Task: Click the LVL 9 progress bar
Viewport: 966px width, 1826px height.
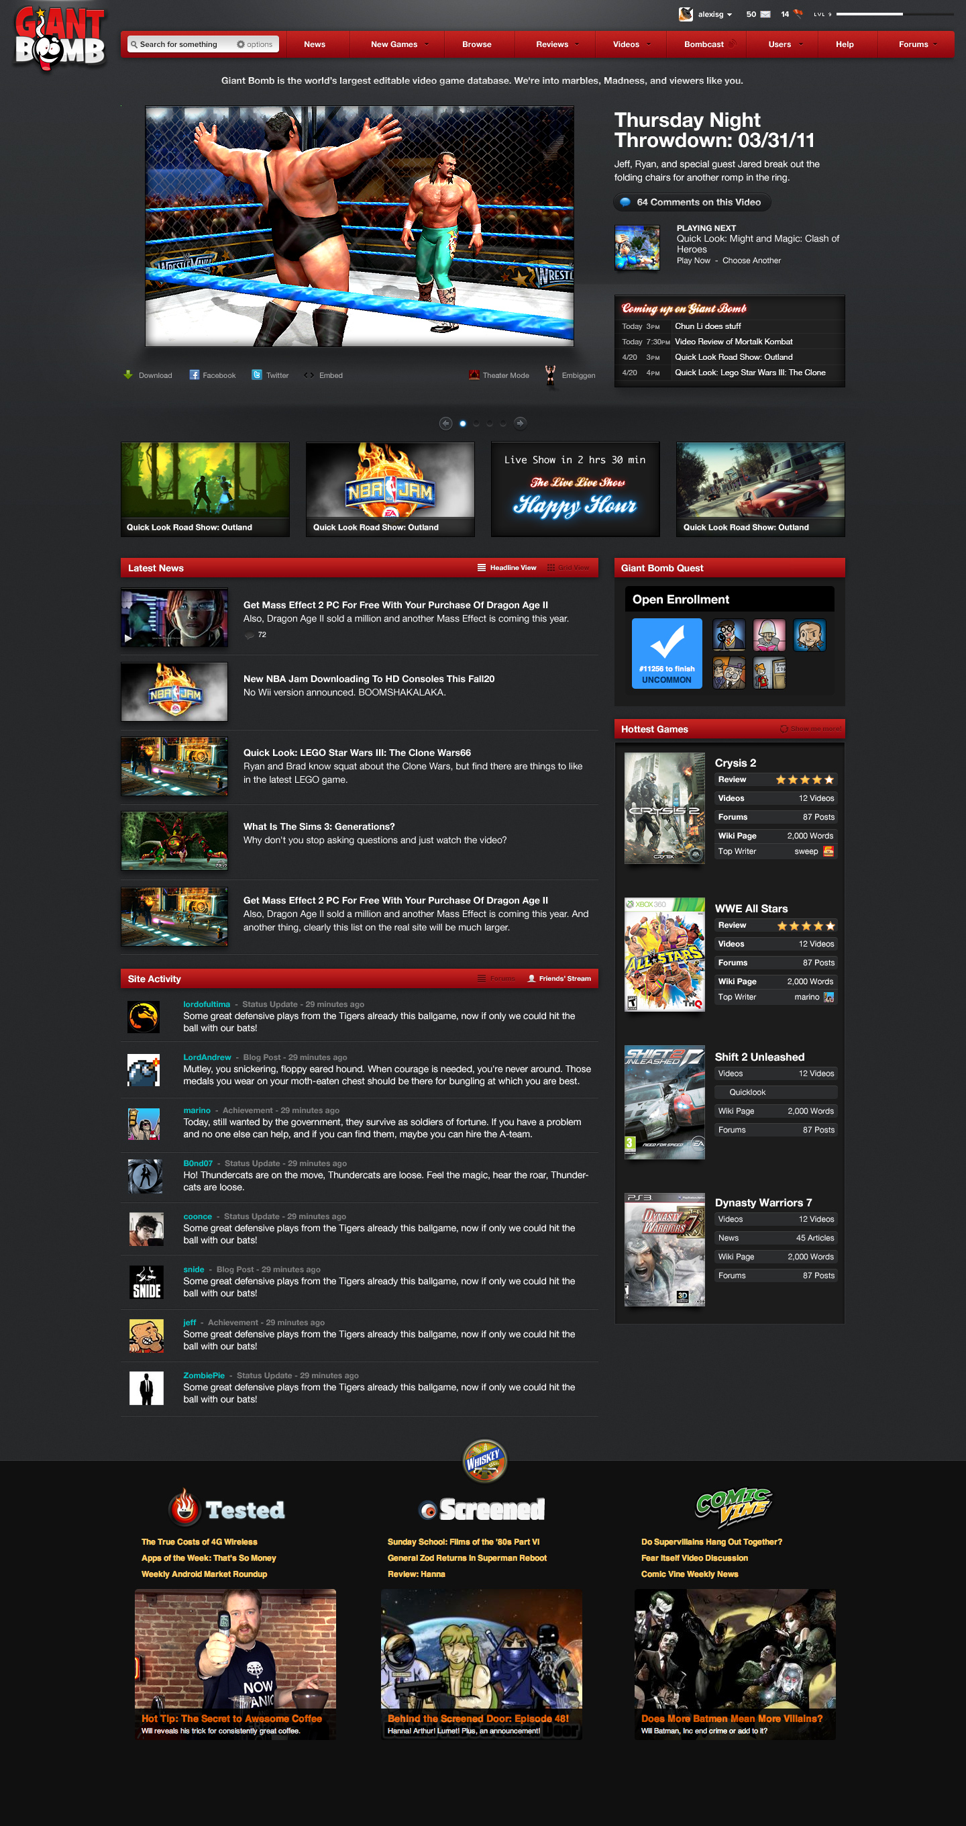Action: [x=894, y=14]
